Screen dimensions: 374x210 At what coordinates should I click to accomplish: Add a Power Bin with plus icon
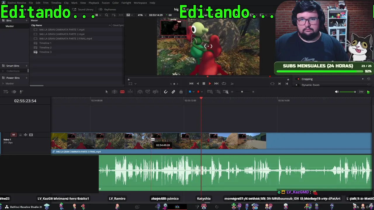click(x=27, y=78)
